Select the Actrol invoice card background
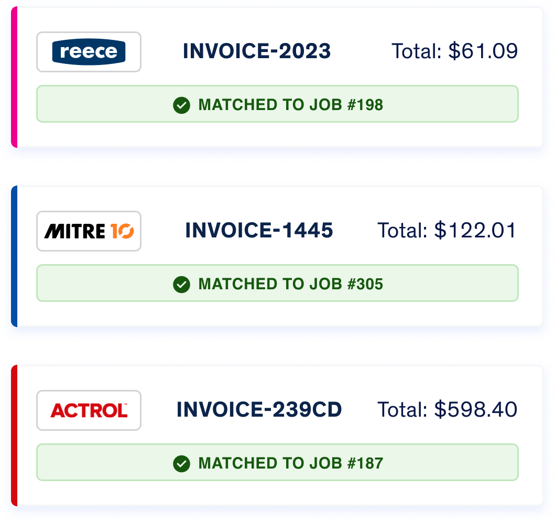 point(280,494)
